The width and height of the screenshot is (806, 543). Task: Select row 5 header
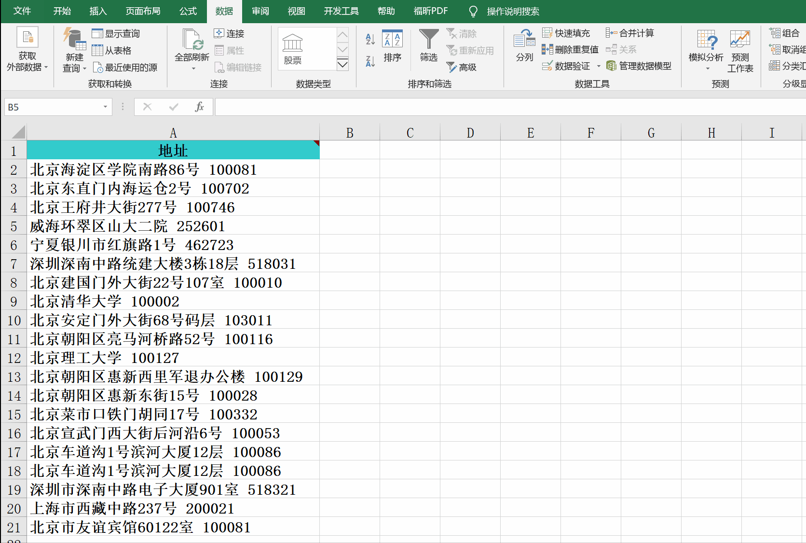coord(14,226)
